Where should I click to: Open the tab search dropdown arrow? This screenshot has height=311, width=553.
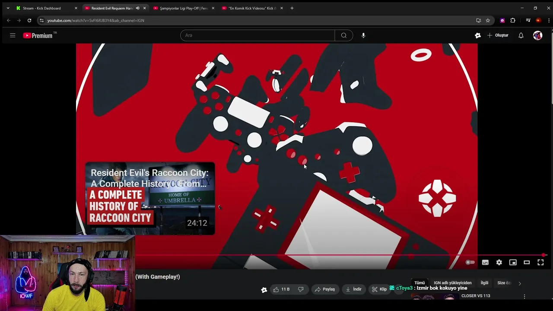pos(8,8)
